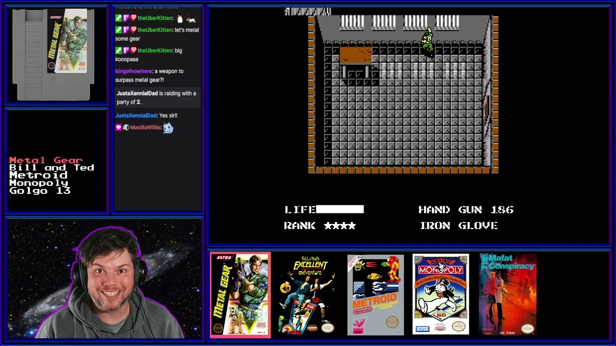Screen dimensions: 616x346
Task: Click the MaxillaWillis username in chat
Action: [145, 127]
